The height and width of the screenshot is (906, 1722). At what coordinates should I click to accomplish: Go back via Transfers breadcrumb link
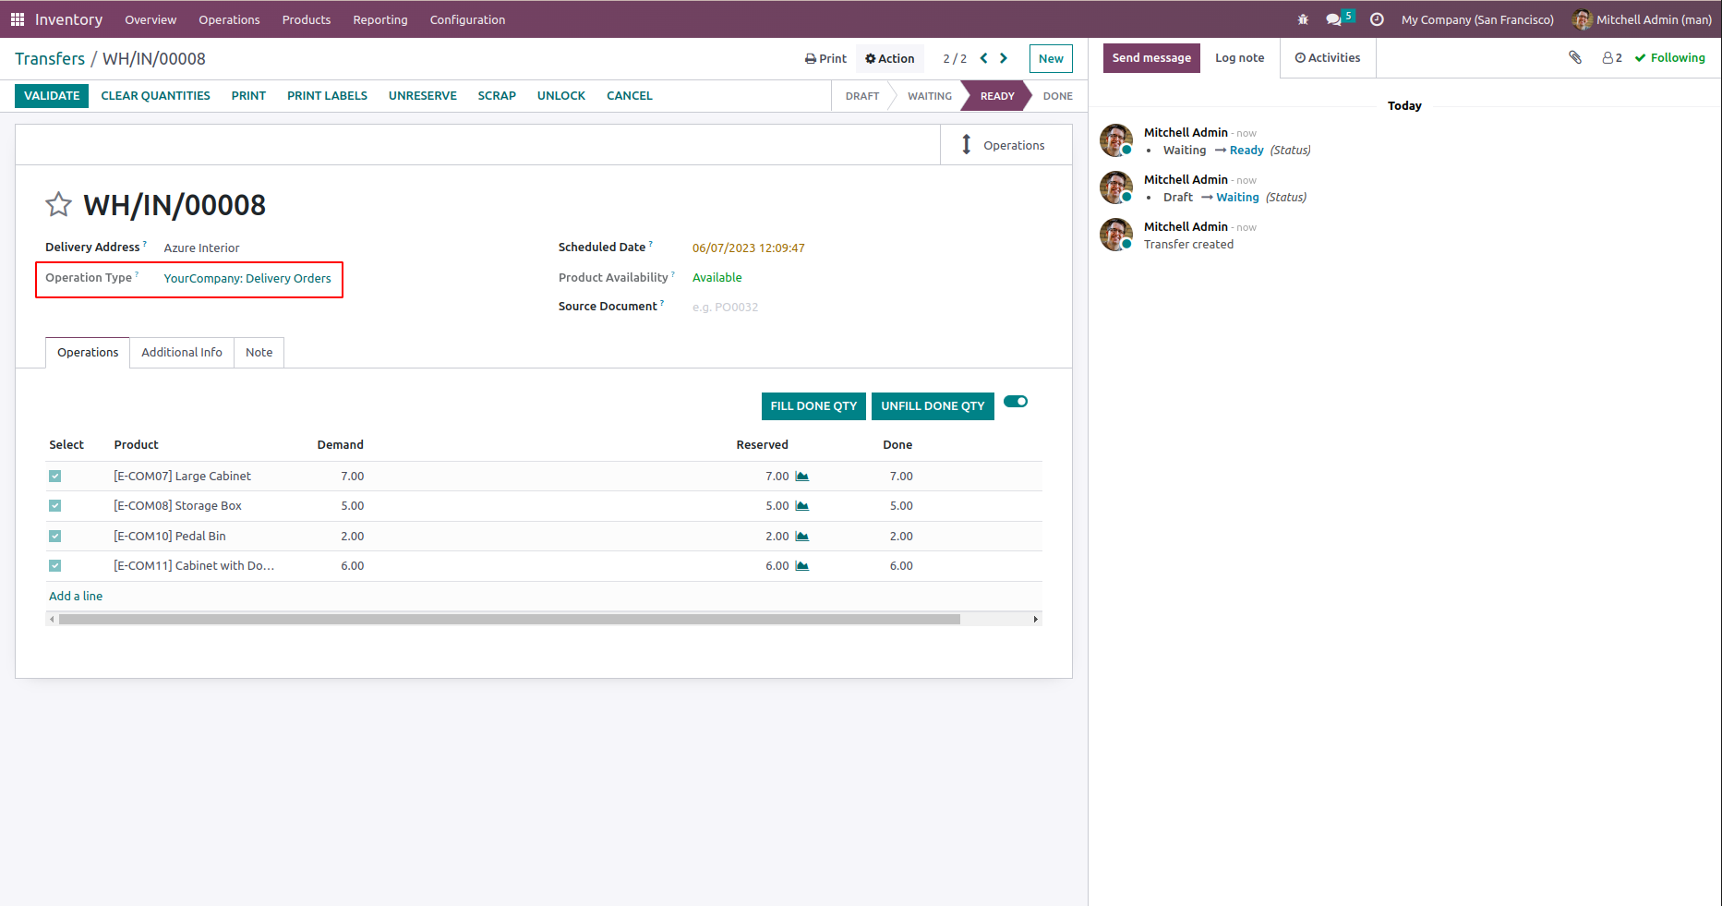coord(50,59)
